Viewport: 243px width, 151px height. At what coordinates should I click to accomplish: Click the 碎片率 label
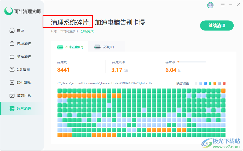point(170,62)
